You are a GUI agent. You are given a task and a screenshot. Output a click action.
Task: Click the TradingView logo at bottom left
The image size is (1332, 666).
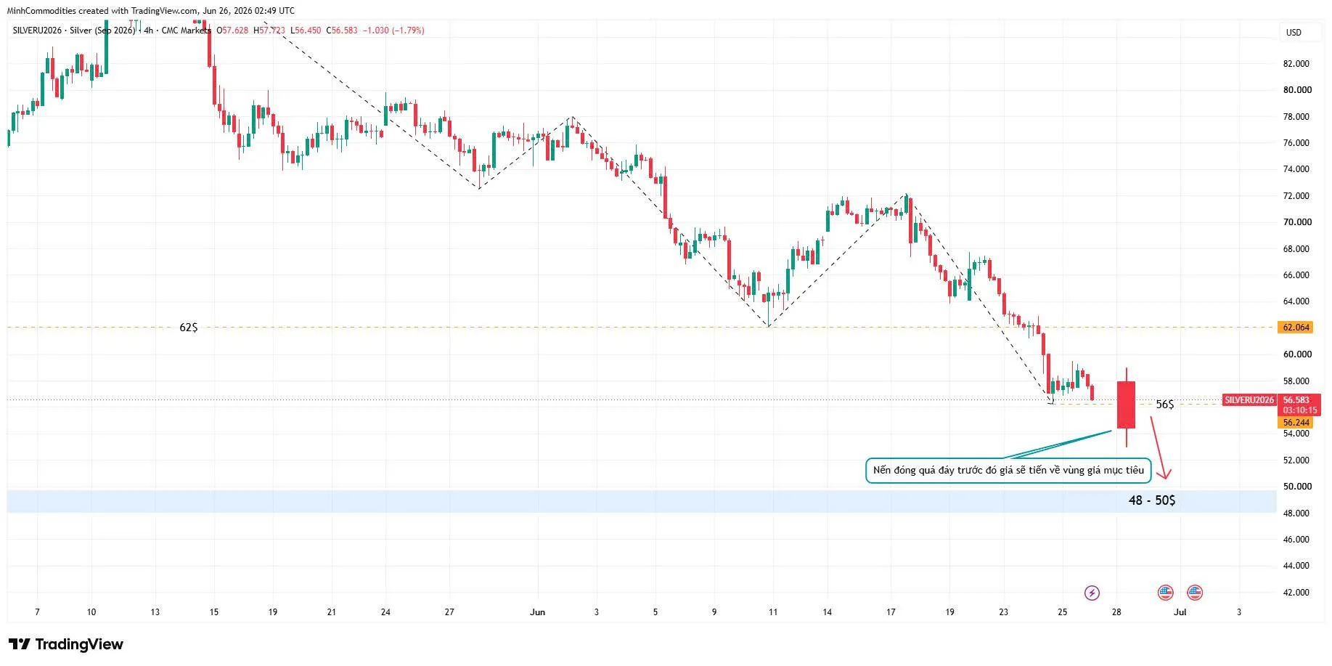(x=66, y=644)
